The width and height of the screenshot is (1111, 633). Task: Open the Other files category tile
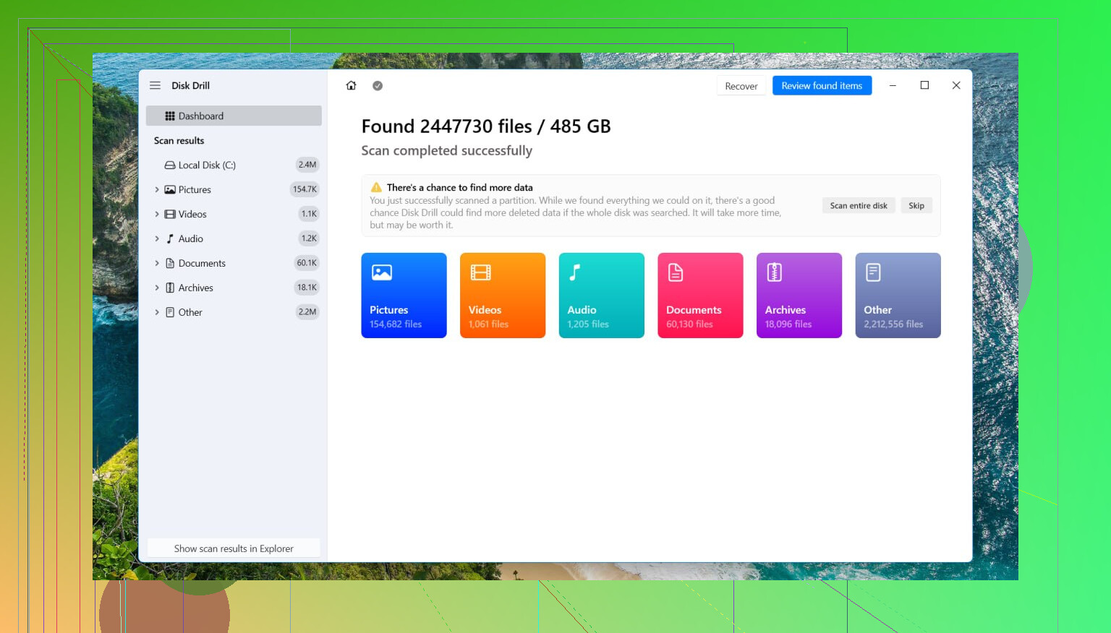[x=898, y=295]
